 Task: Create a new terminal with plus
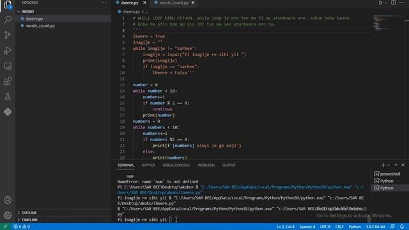(383, 165)
